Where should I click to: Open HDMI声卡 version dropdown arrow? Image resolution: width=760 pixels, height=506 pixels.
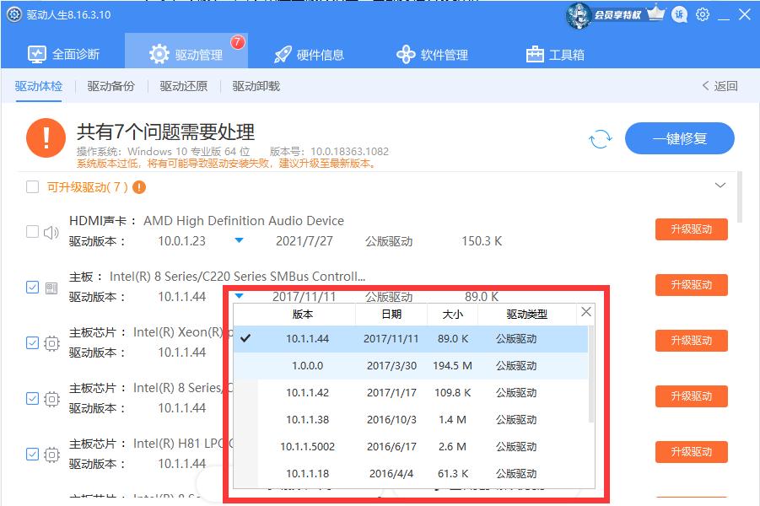tap(239, 240)
